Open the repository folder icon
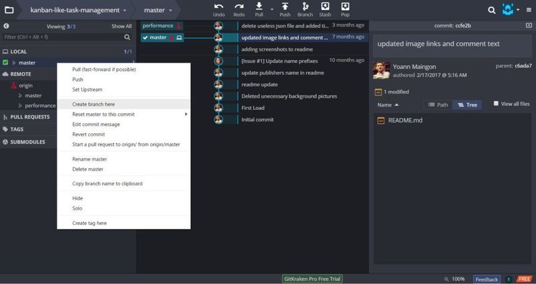 [x=9, y=11]
